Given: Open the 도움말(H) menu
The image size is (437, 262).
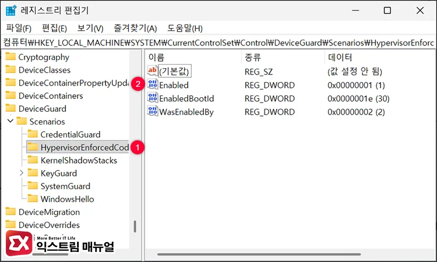Looking at the screenshot, I should click(x=185, y=28).
